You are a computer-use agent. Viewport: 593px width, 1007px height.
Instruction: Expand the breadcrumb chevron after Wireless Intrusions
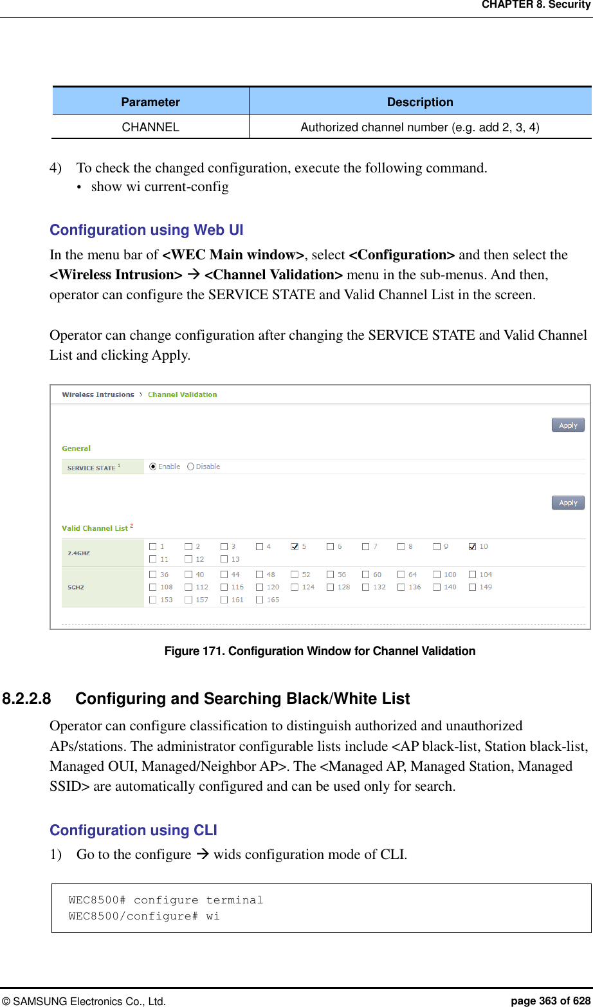point(141,394)
